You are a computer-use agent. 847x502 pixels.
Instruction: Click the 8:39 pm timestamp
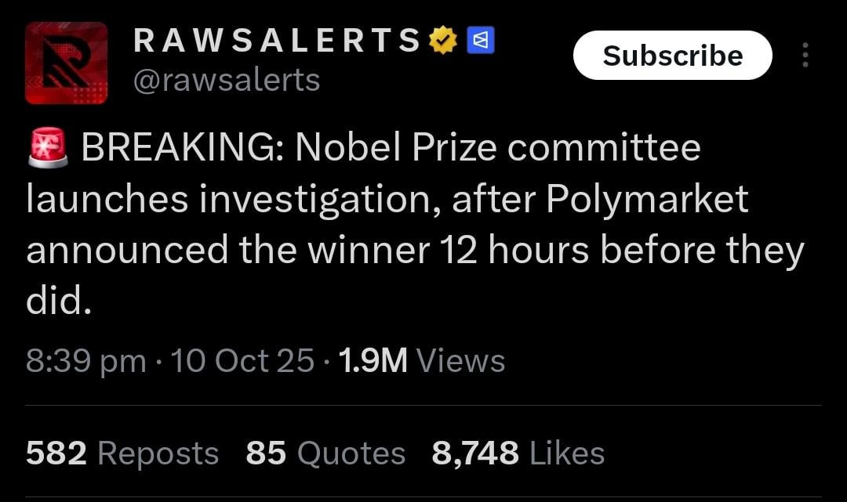click(85, 361)
